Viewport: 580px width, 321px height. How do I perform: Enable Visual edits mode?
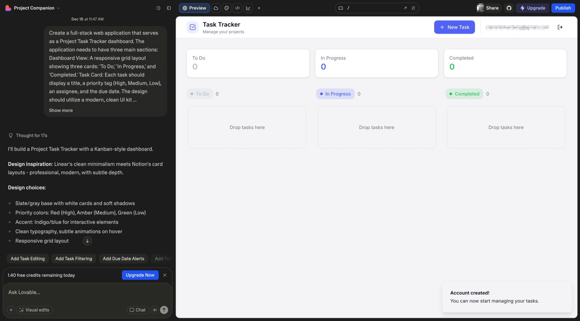[x=35, y=310]
